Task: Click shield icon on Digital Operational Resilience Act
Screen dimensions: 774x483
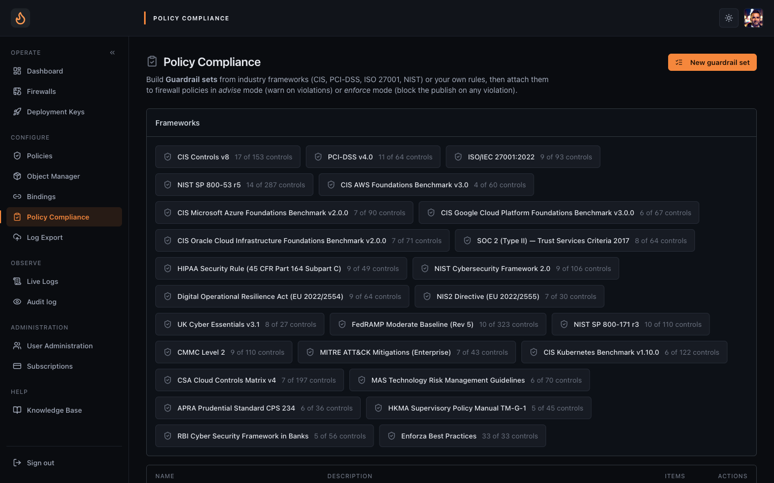Action: pyautogui.click(x=168, y=296)
